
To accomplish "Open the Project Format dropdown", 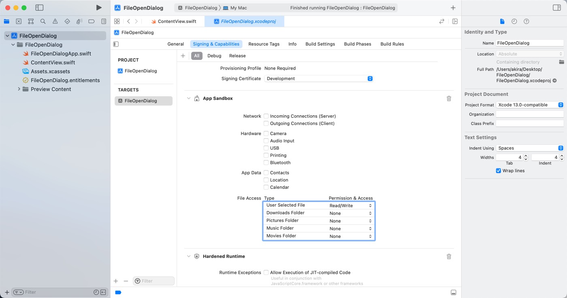I will [x=530, y=105].
